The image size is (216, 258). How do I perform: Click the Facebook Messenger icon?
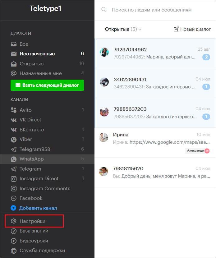point(14,198)
